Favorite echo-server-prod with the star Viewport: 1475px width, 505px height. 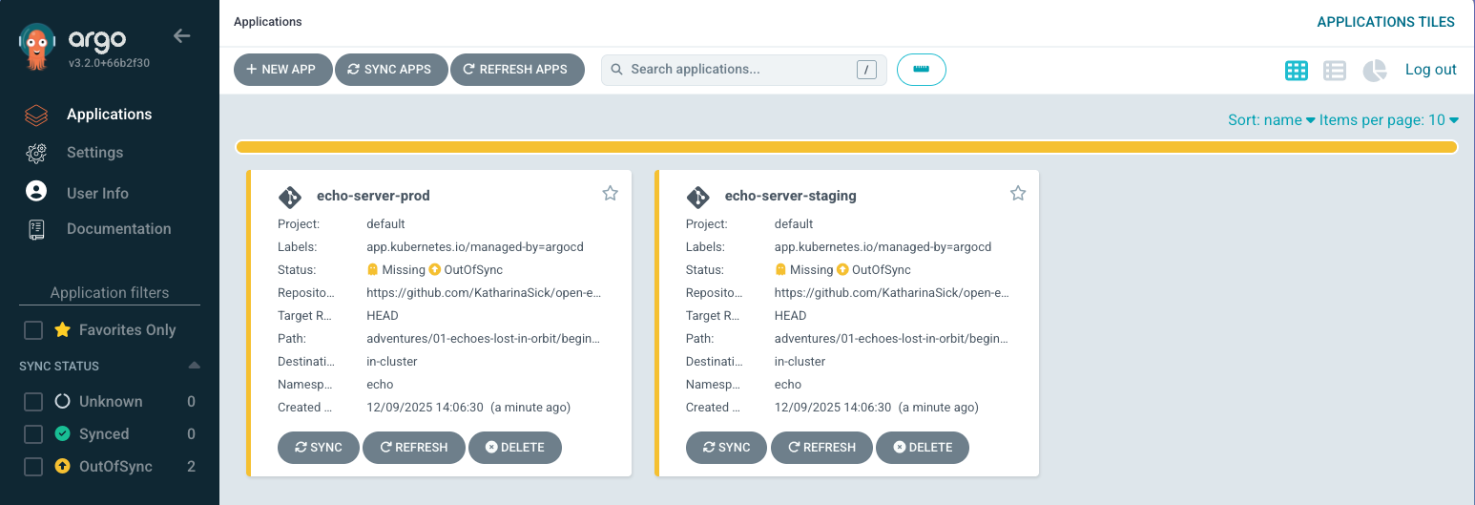(610, 193)
